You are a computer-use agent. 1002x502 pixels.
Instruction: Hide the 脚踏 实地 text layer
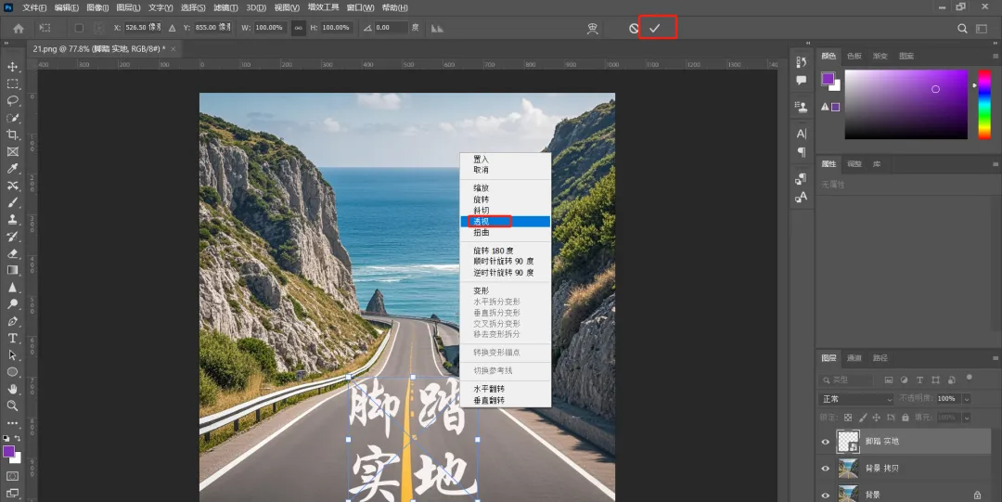825,442
